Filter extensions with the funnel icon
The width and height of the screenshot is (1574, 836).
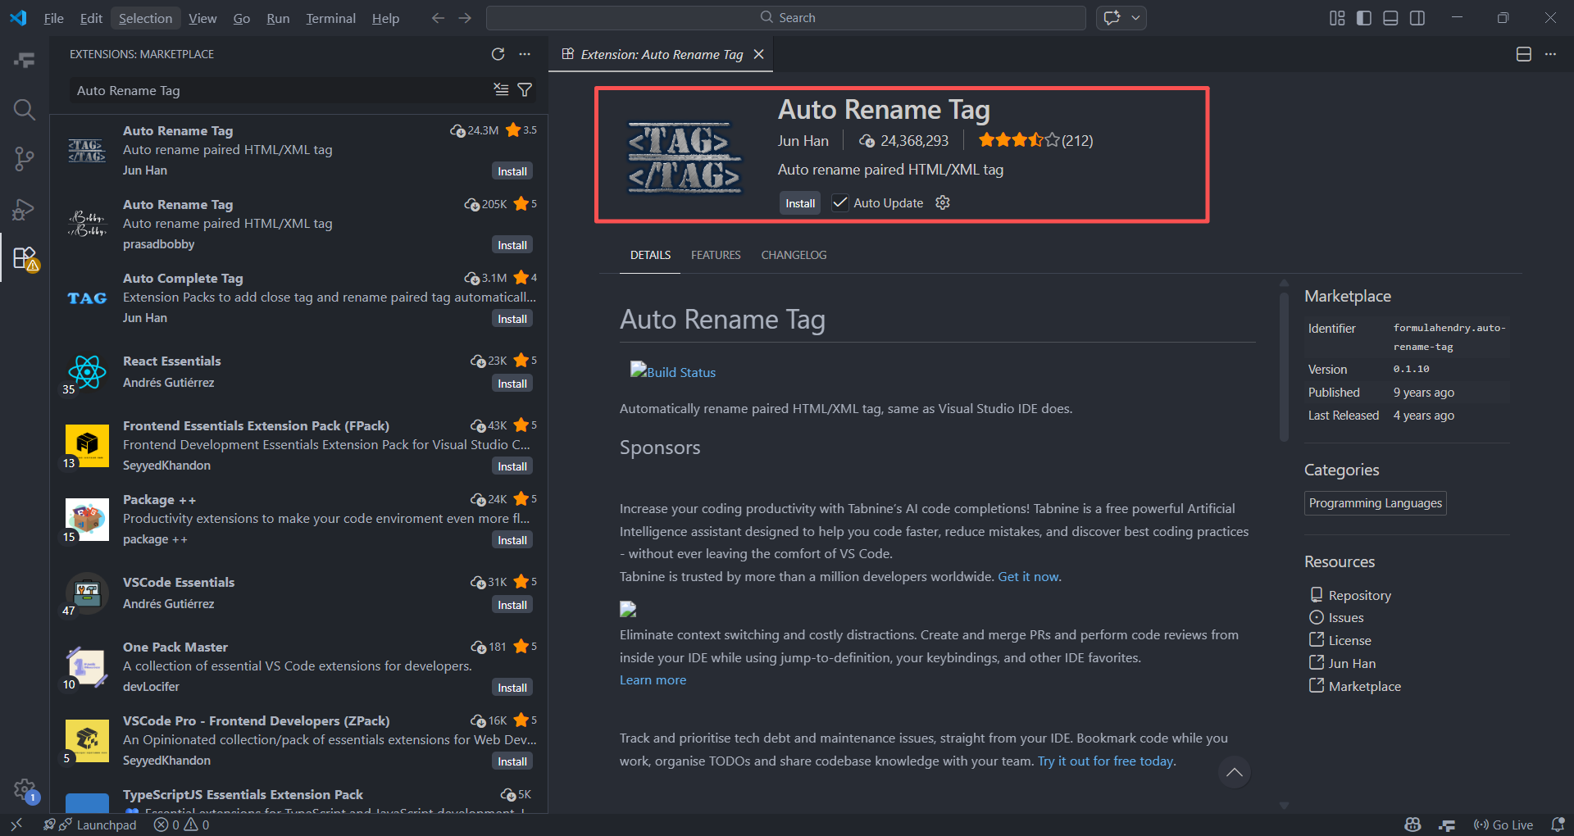tap(525, 90)
